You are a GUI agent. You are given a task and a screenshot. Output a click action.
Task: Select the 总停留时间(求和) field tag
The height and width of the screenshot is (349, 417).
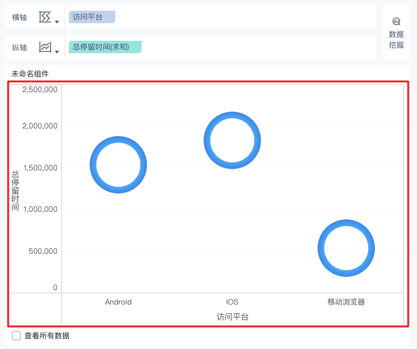click(x=105, y=47)
